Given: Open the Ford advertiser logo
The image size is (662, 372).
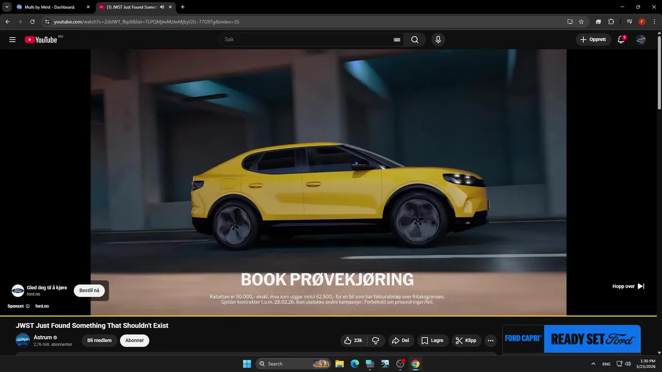Looking at the screenshot, I should point(18,290).
